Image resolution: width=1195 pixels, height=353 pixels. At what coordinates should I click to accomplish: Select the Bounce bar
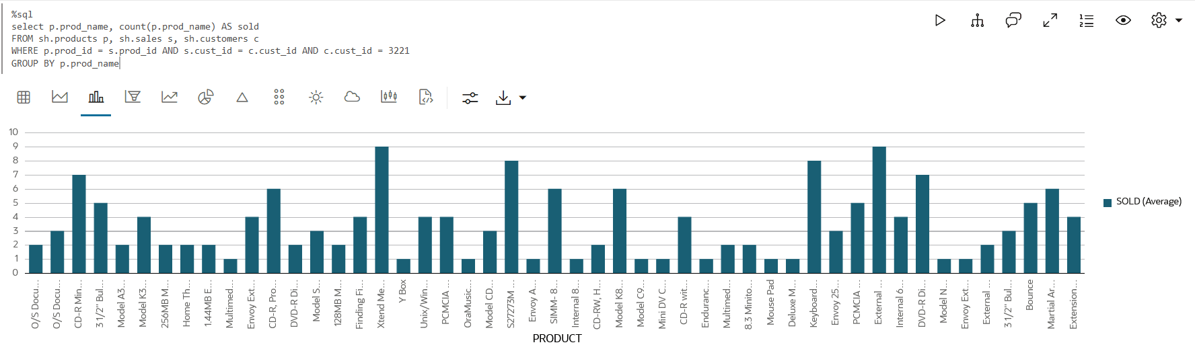[1030, 238]
